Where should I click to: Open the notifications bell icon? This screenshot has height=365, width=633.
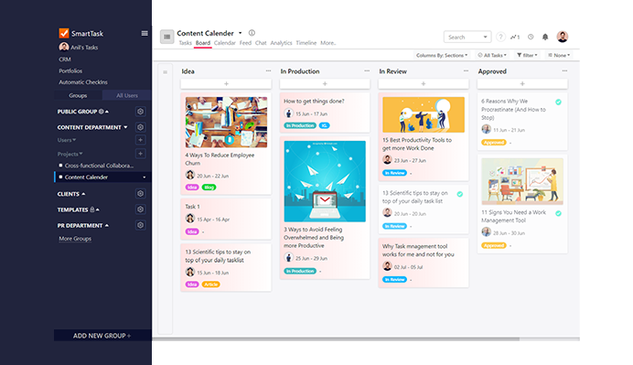tap(545, 38)
